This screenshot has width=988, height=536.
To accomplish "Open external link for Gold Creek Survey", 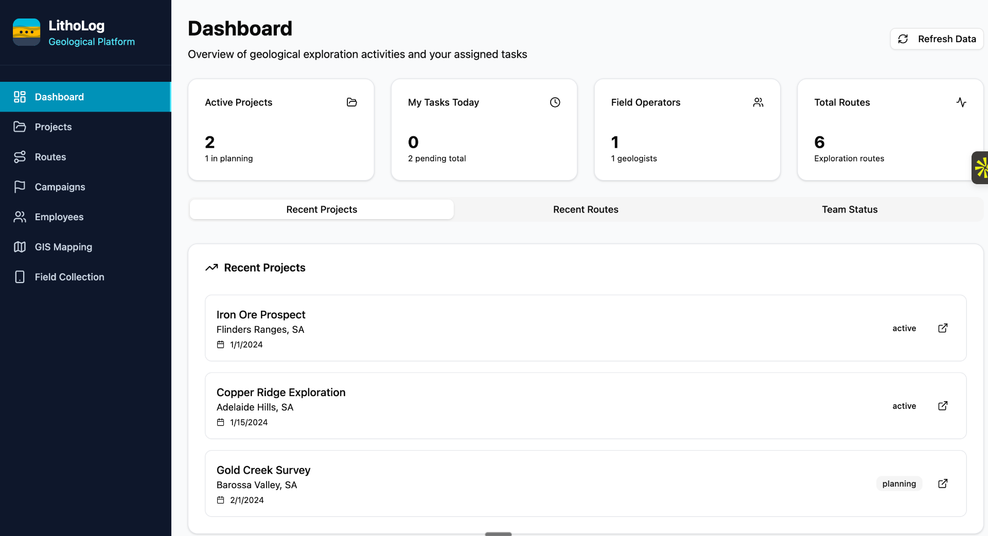I will [x=942, y=484].
